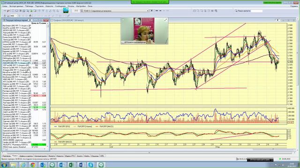Select the АЛРОСА row in the quotes table
This screenshot has width=300, height=168.
(24, 42)
